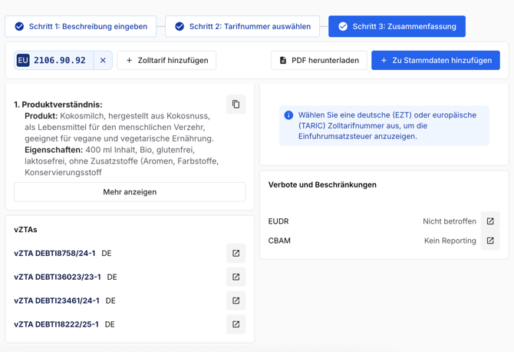Open vZTA DEBTI36023/23-1 external link icon
The image size is (514, 352).
click(x=236, y=277)
